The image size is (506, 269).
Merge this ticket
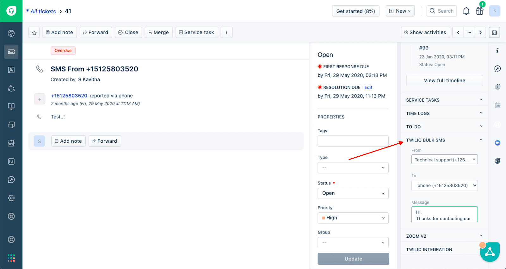[x=159, y=33]
